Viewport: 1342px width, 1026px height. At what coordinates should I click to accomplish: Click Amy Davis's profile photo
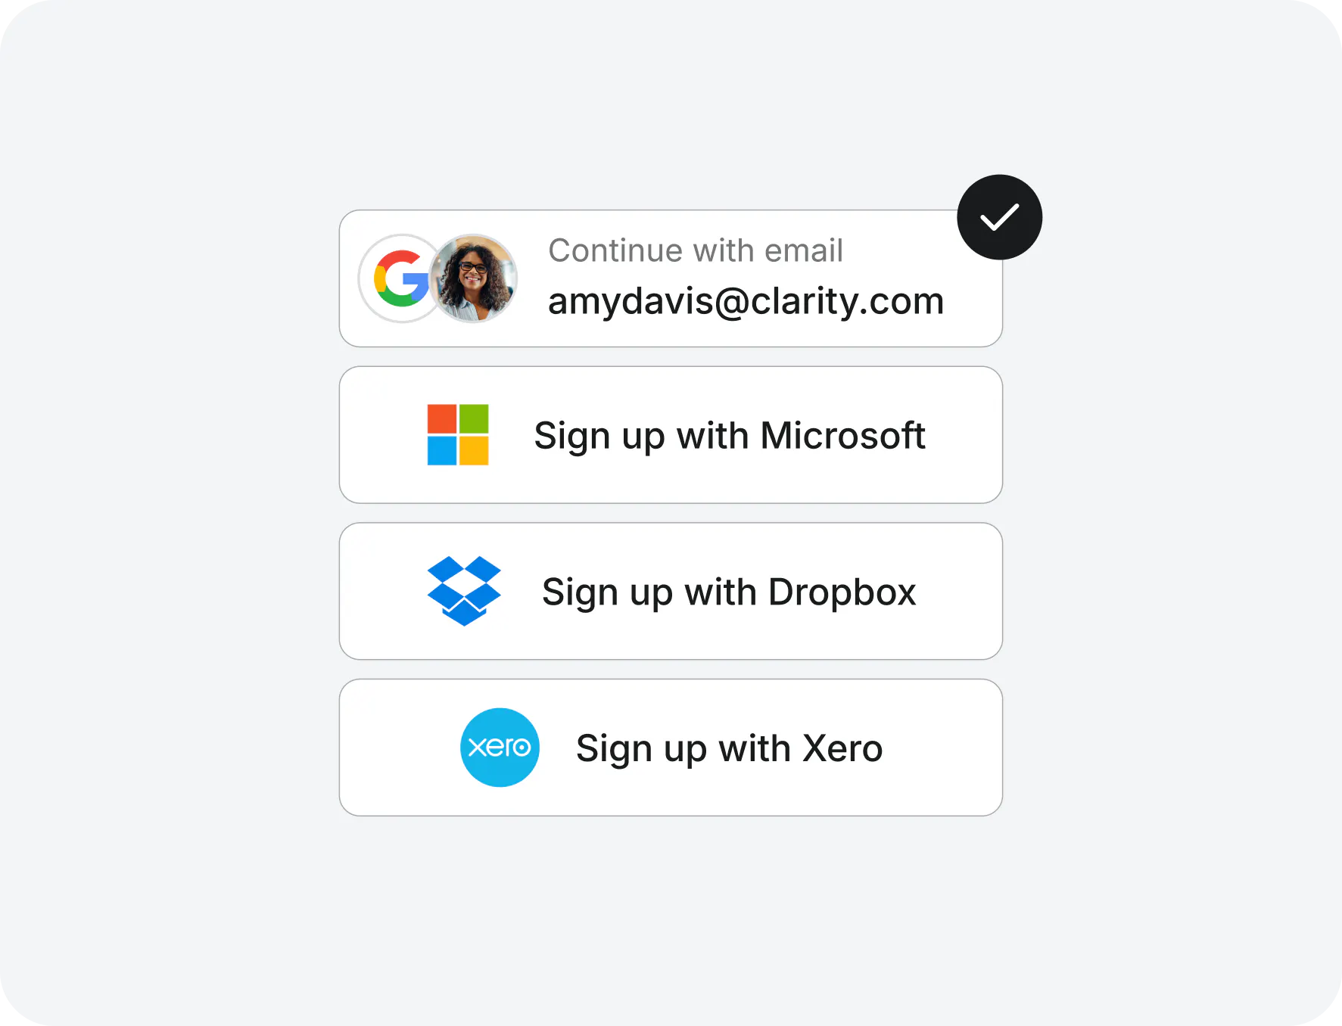(474, 278)
